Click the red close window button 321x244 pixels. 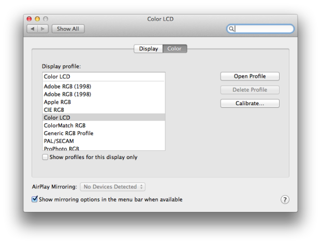coord(29,19)
